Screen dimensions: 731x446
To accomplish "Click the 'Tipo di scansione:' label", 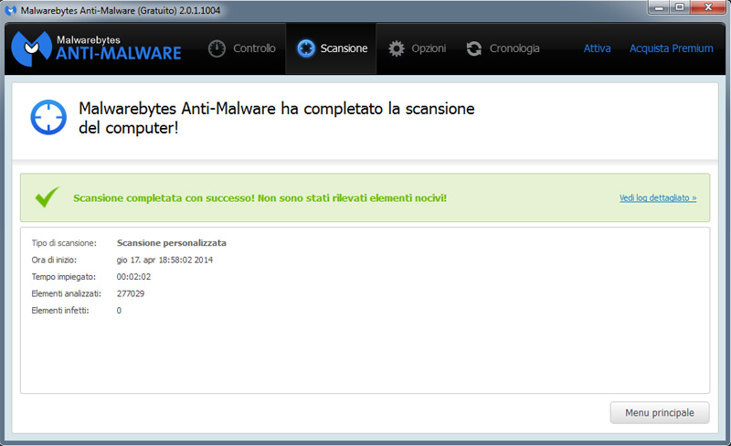I will (64, 243).
